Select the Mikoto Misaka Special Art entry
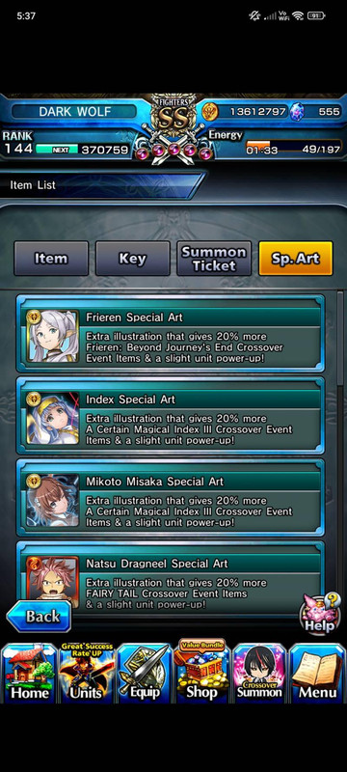This screenshot has width=347, height=772. (x=170, y=497)
